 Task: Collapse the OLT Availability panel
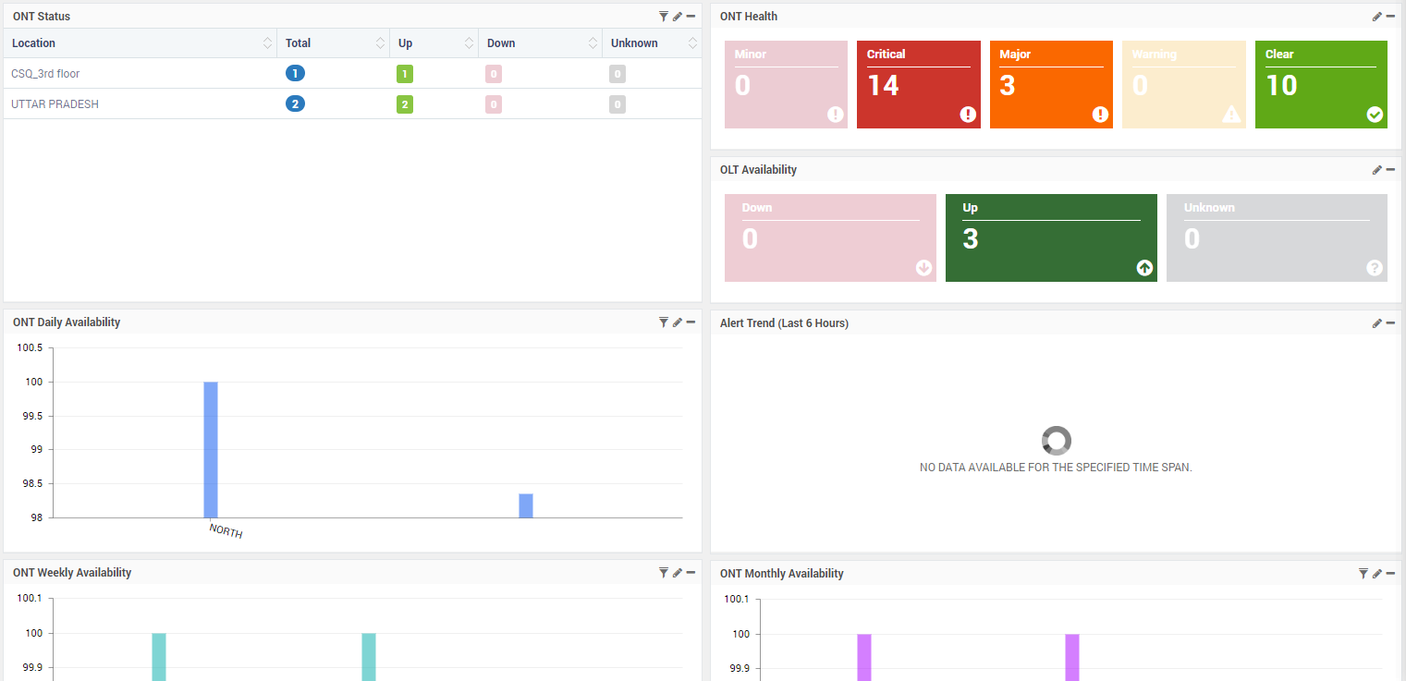(1390, 169)
